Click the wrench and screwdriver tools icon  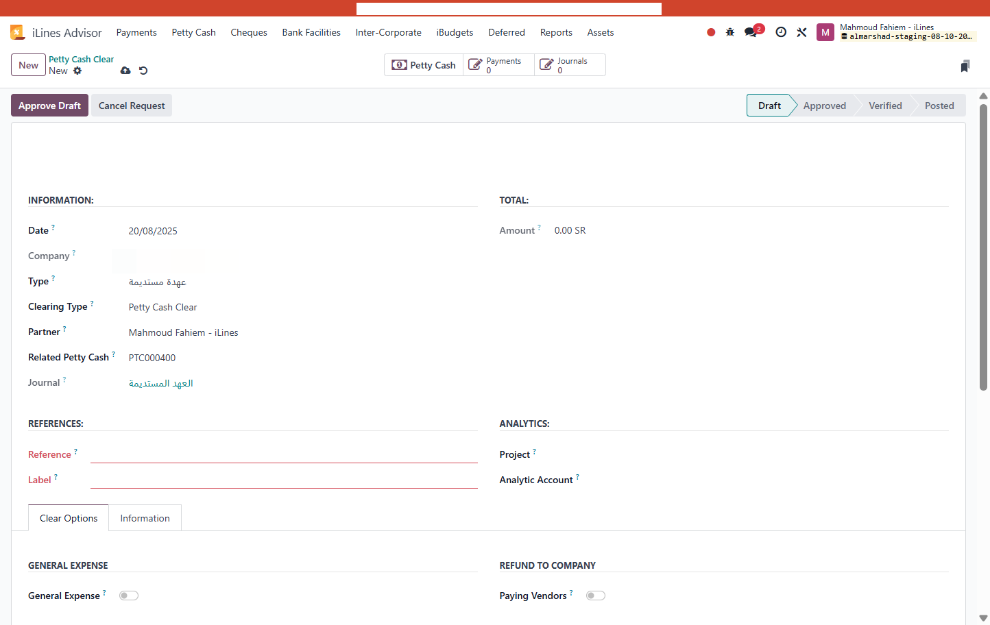coord(801,32)
